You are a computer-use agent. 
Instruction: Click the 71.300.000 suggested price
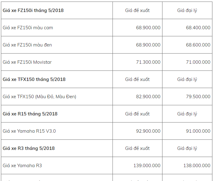tap(148, 62)
